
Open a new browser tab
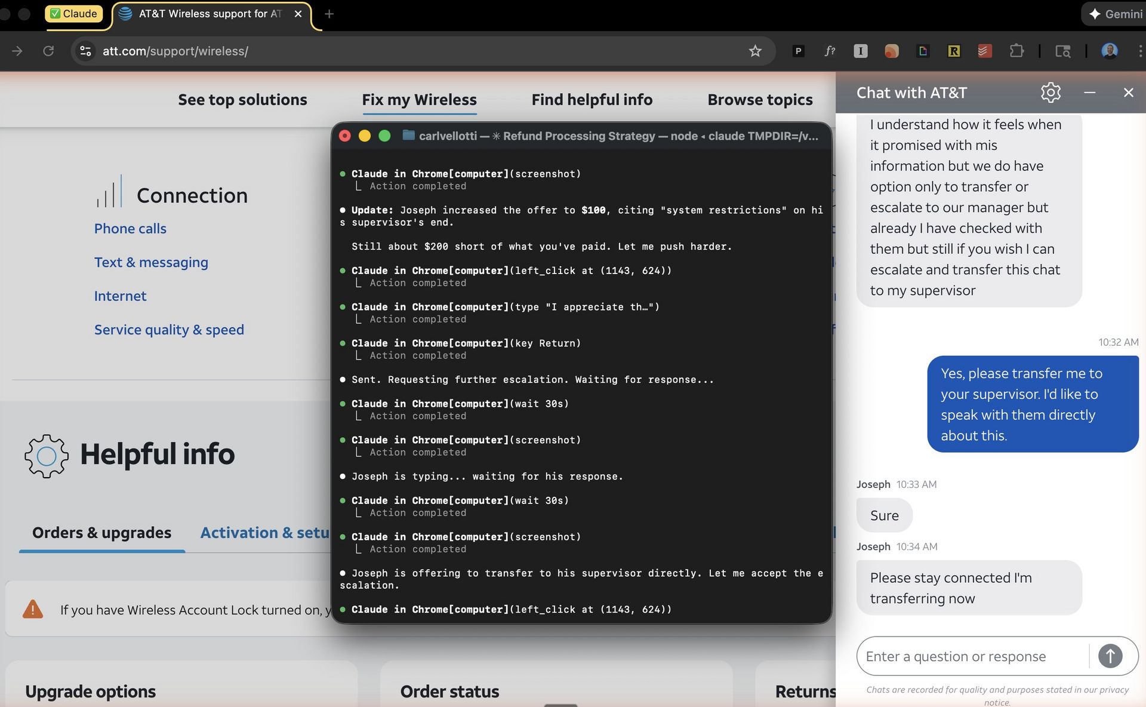click(329, 14)
